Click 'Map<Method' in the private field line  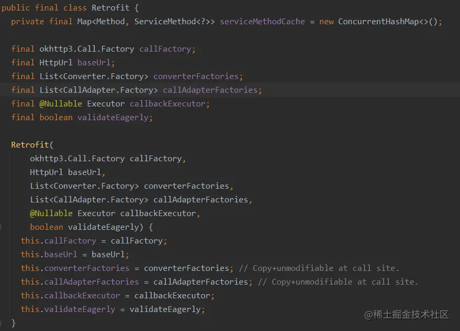(x=101, y=22)
